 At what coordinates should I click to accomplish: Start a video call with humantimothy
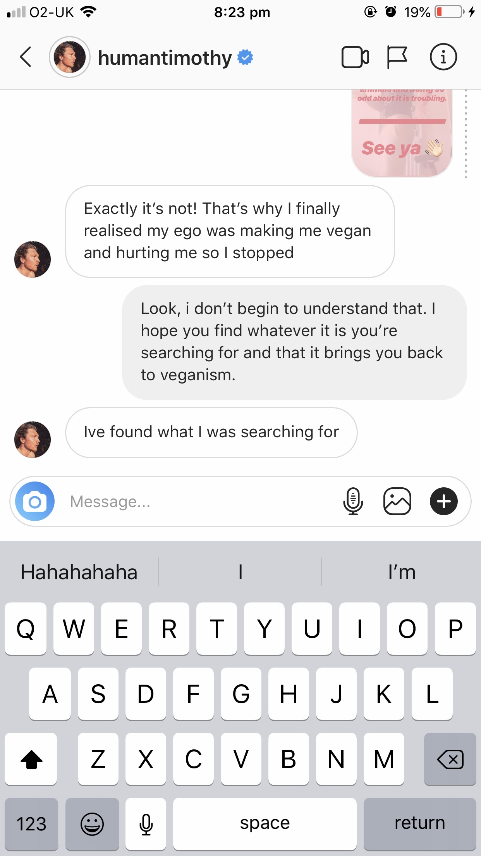click(x=355, y=57)
